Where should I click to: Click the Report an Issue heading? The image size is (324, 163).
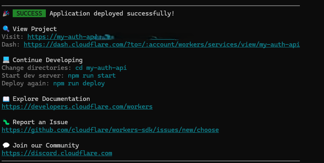tap(40, 122)
